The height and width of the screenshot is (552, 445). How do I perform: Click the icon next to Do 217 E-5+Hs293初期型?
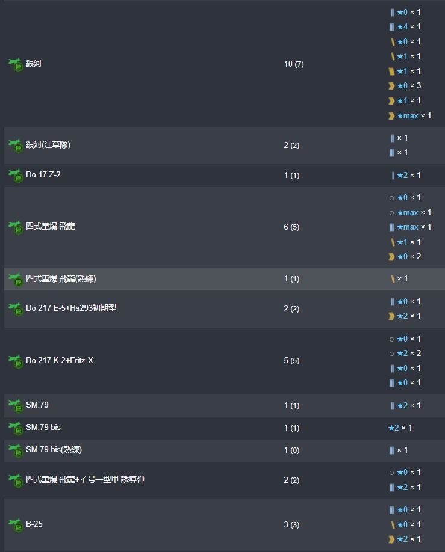15,308
